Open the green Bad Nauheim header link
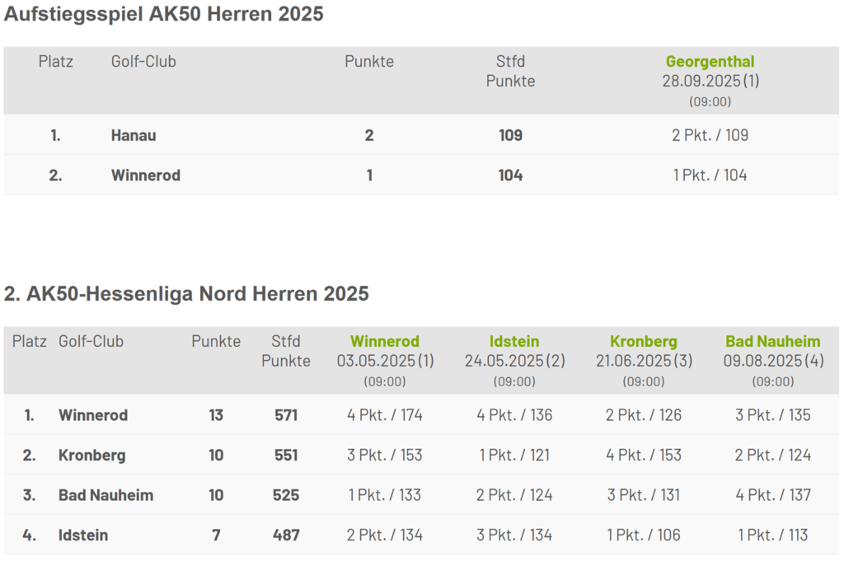Image resolution: width=844 pixels, height=561 pixels. pyautogui.click(x=773, y=341)
